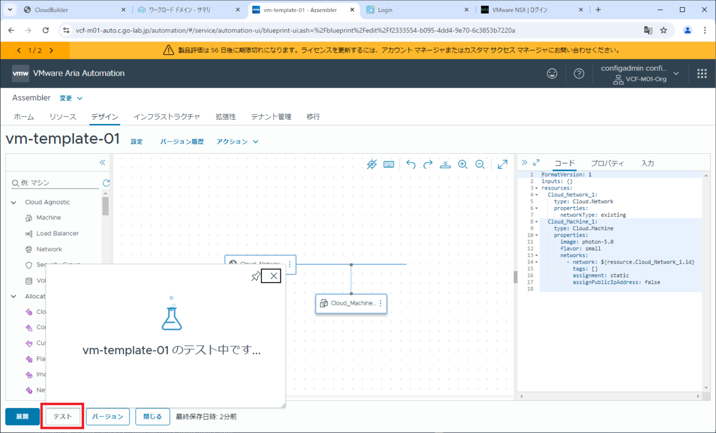
Task: Collapse the Cloud Agnostic category
Action: (x=14, y=202)
